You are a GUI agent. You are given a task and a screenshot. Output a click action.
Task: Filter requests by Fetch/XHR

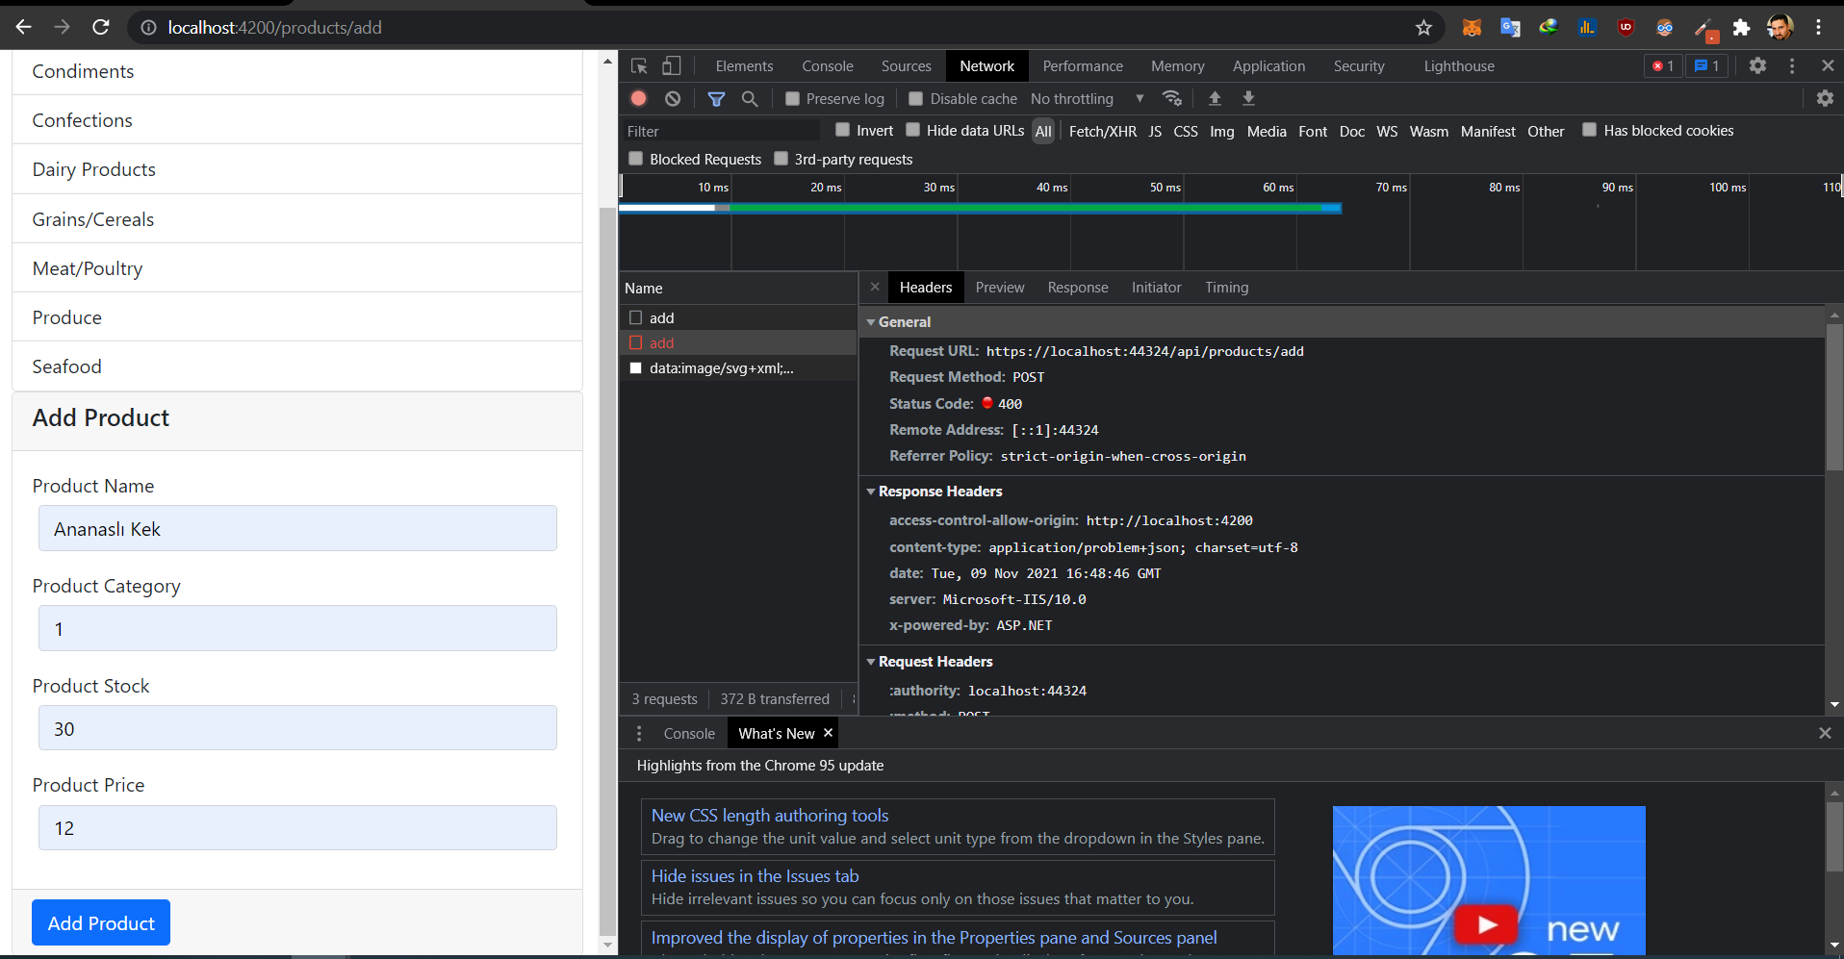point(1103,131)
